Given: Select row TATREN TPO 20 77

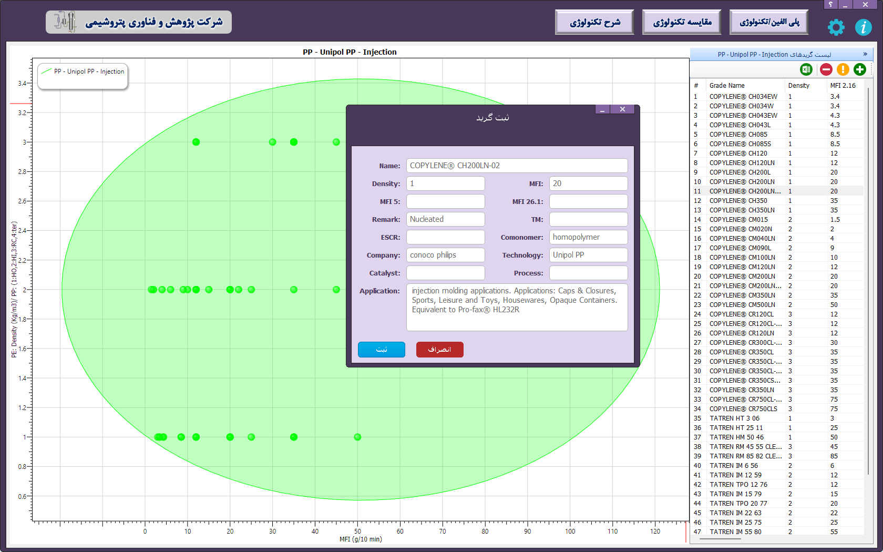Looking at the screenshot, I should [777, 504].
